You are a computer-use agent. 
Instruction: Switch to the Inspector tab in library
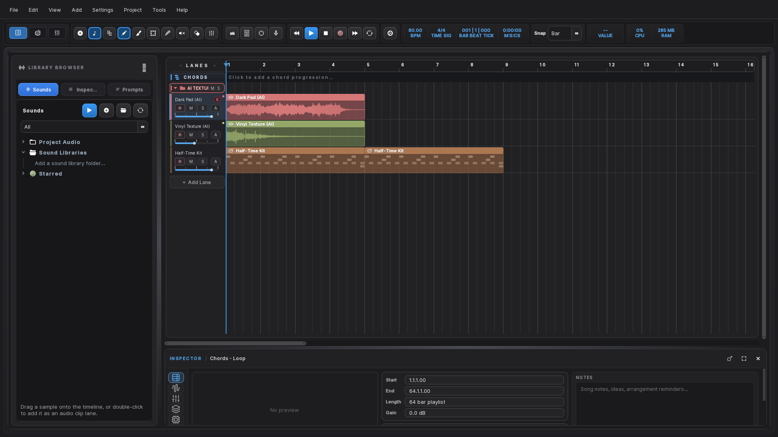click(83, 89)
